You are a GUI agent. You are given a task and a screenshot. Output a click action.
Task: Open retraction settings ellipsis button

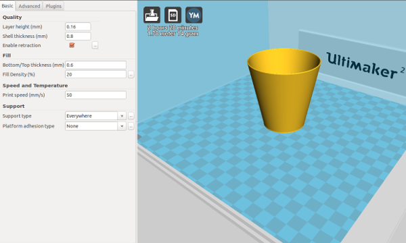tap(95, 45)
